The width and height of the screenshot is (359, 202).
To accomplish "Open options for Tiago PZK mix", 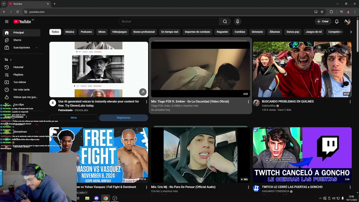I will coord(248,102).
